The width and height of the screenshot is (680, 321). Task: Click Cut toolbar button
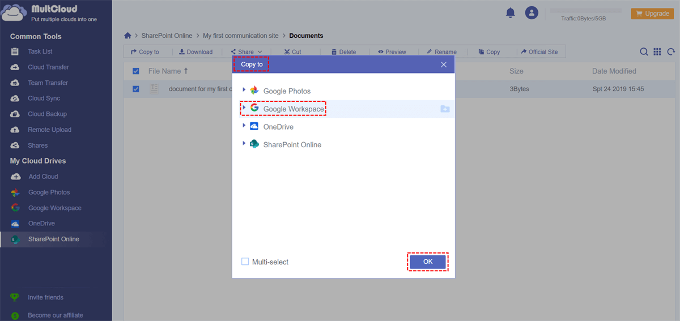(292, 52)
